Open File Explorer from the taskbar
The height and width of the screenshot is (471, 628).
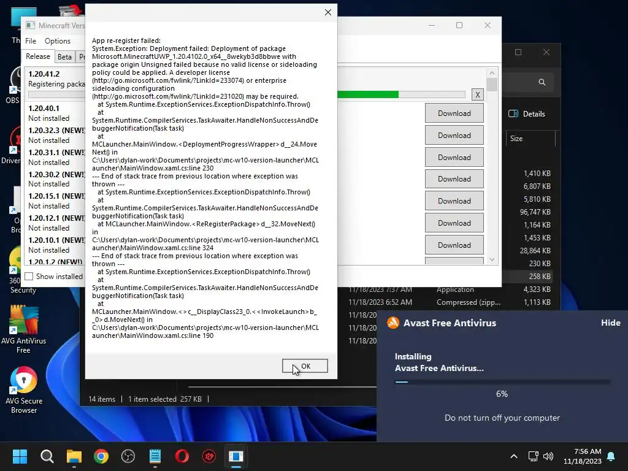(x=74, y=456)
